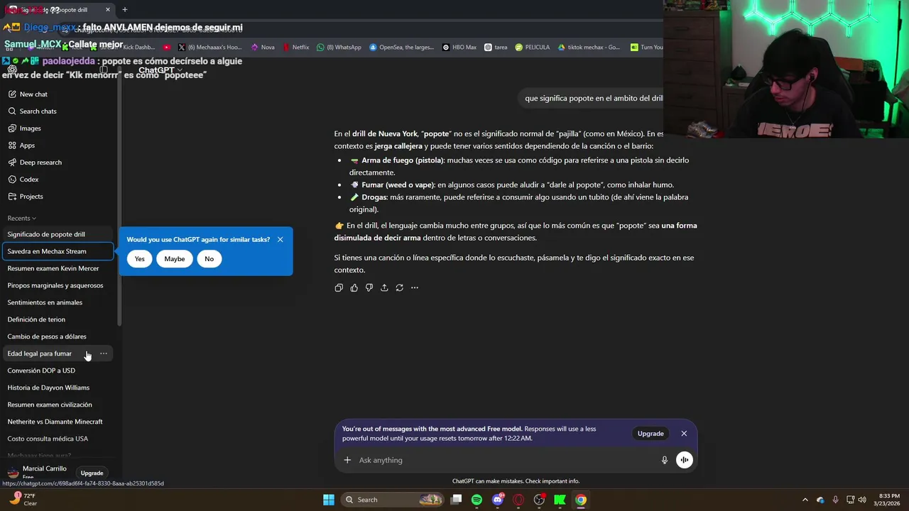Start voice mode with waveform button
Screen dimensions: 909x511
pyautogui.click(x=685, y=460)
